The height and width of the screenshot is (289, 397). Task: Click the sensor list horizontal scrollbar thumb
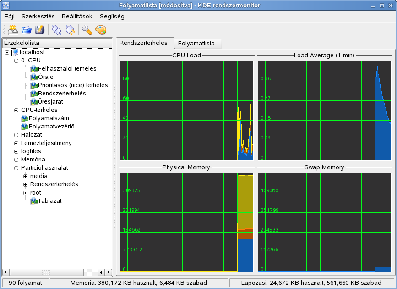coord(46,272)
